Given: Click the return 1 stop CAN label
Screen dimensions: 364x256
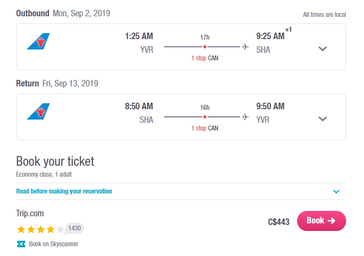Looking at the screenshot, I should coord(205,128).
